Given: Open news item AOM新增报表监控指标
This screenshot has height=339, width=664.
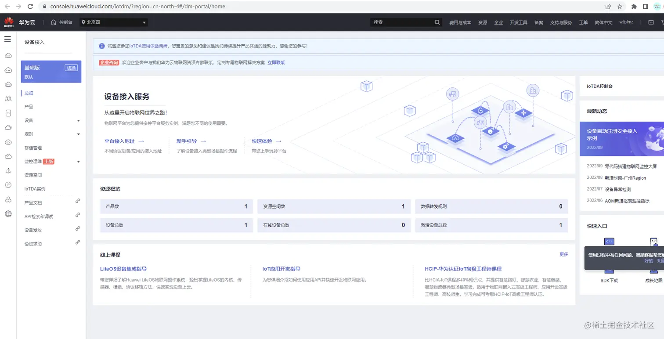Looking at the screenshot, I should [x=627, y=201].
